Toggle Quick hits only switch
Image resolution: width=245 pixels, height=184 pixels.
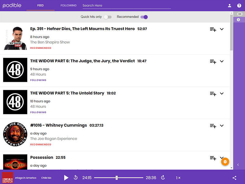(x=108, y=17)
